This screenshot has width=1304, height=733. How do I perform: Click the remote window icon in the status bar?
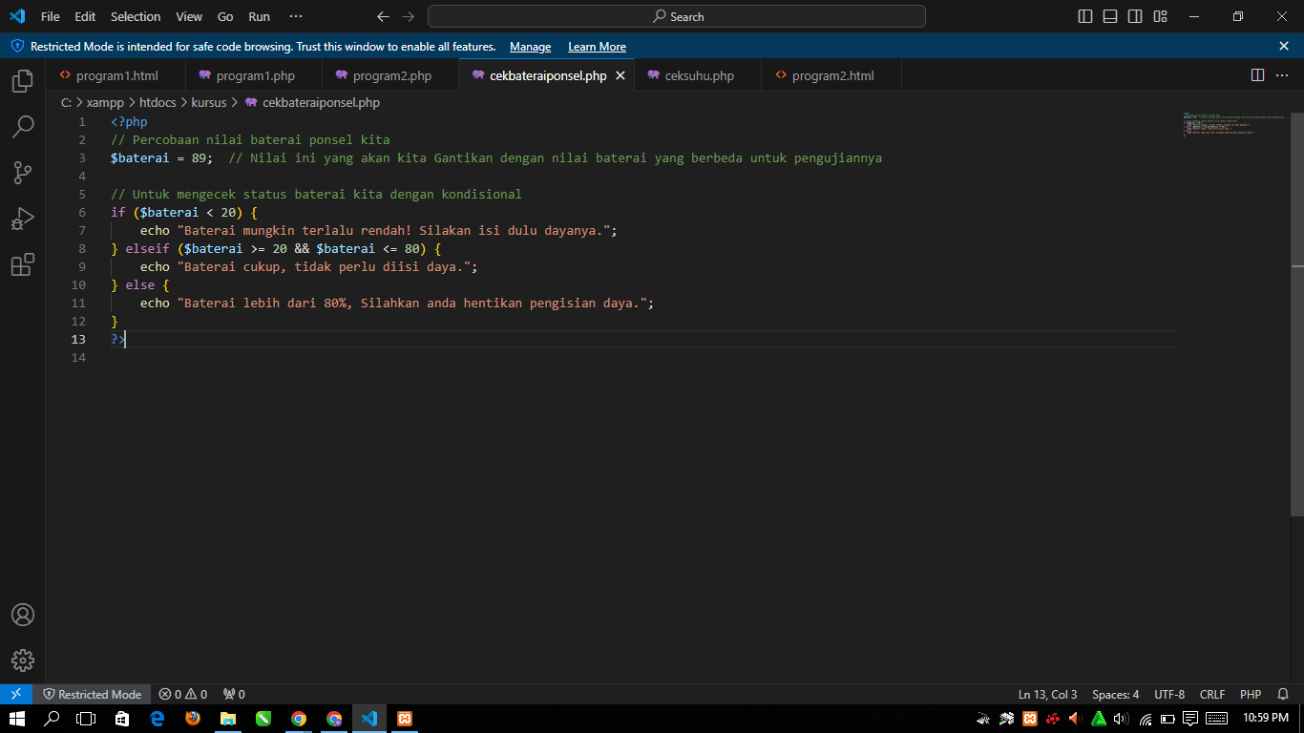click(16, 694)
